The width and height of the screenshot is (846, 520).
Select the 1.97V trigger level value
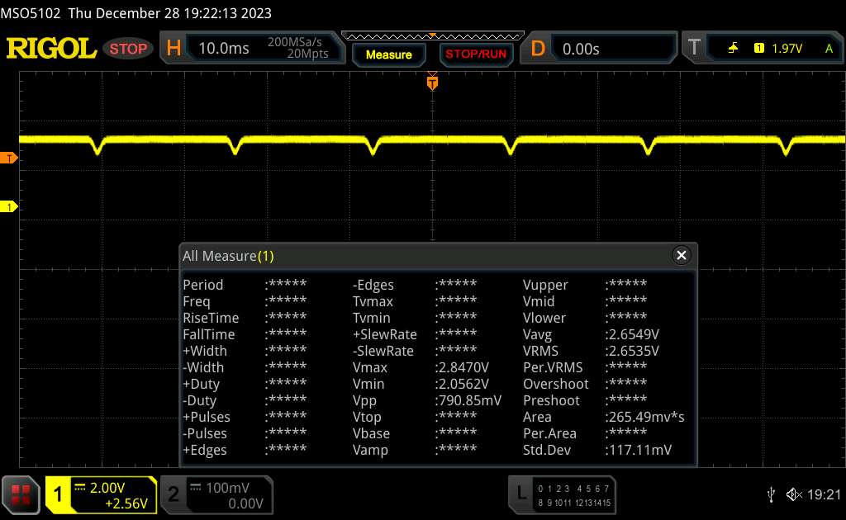click(787, 49)
